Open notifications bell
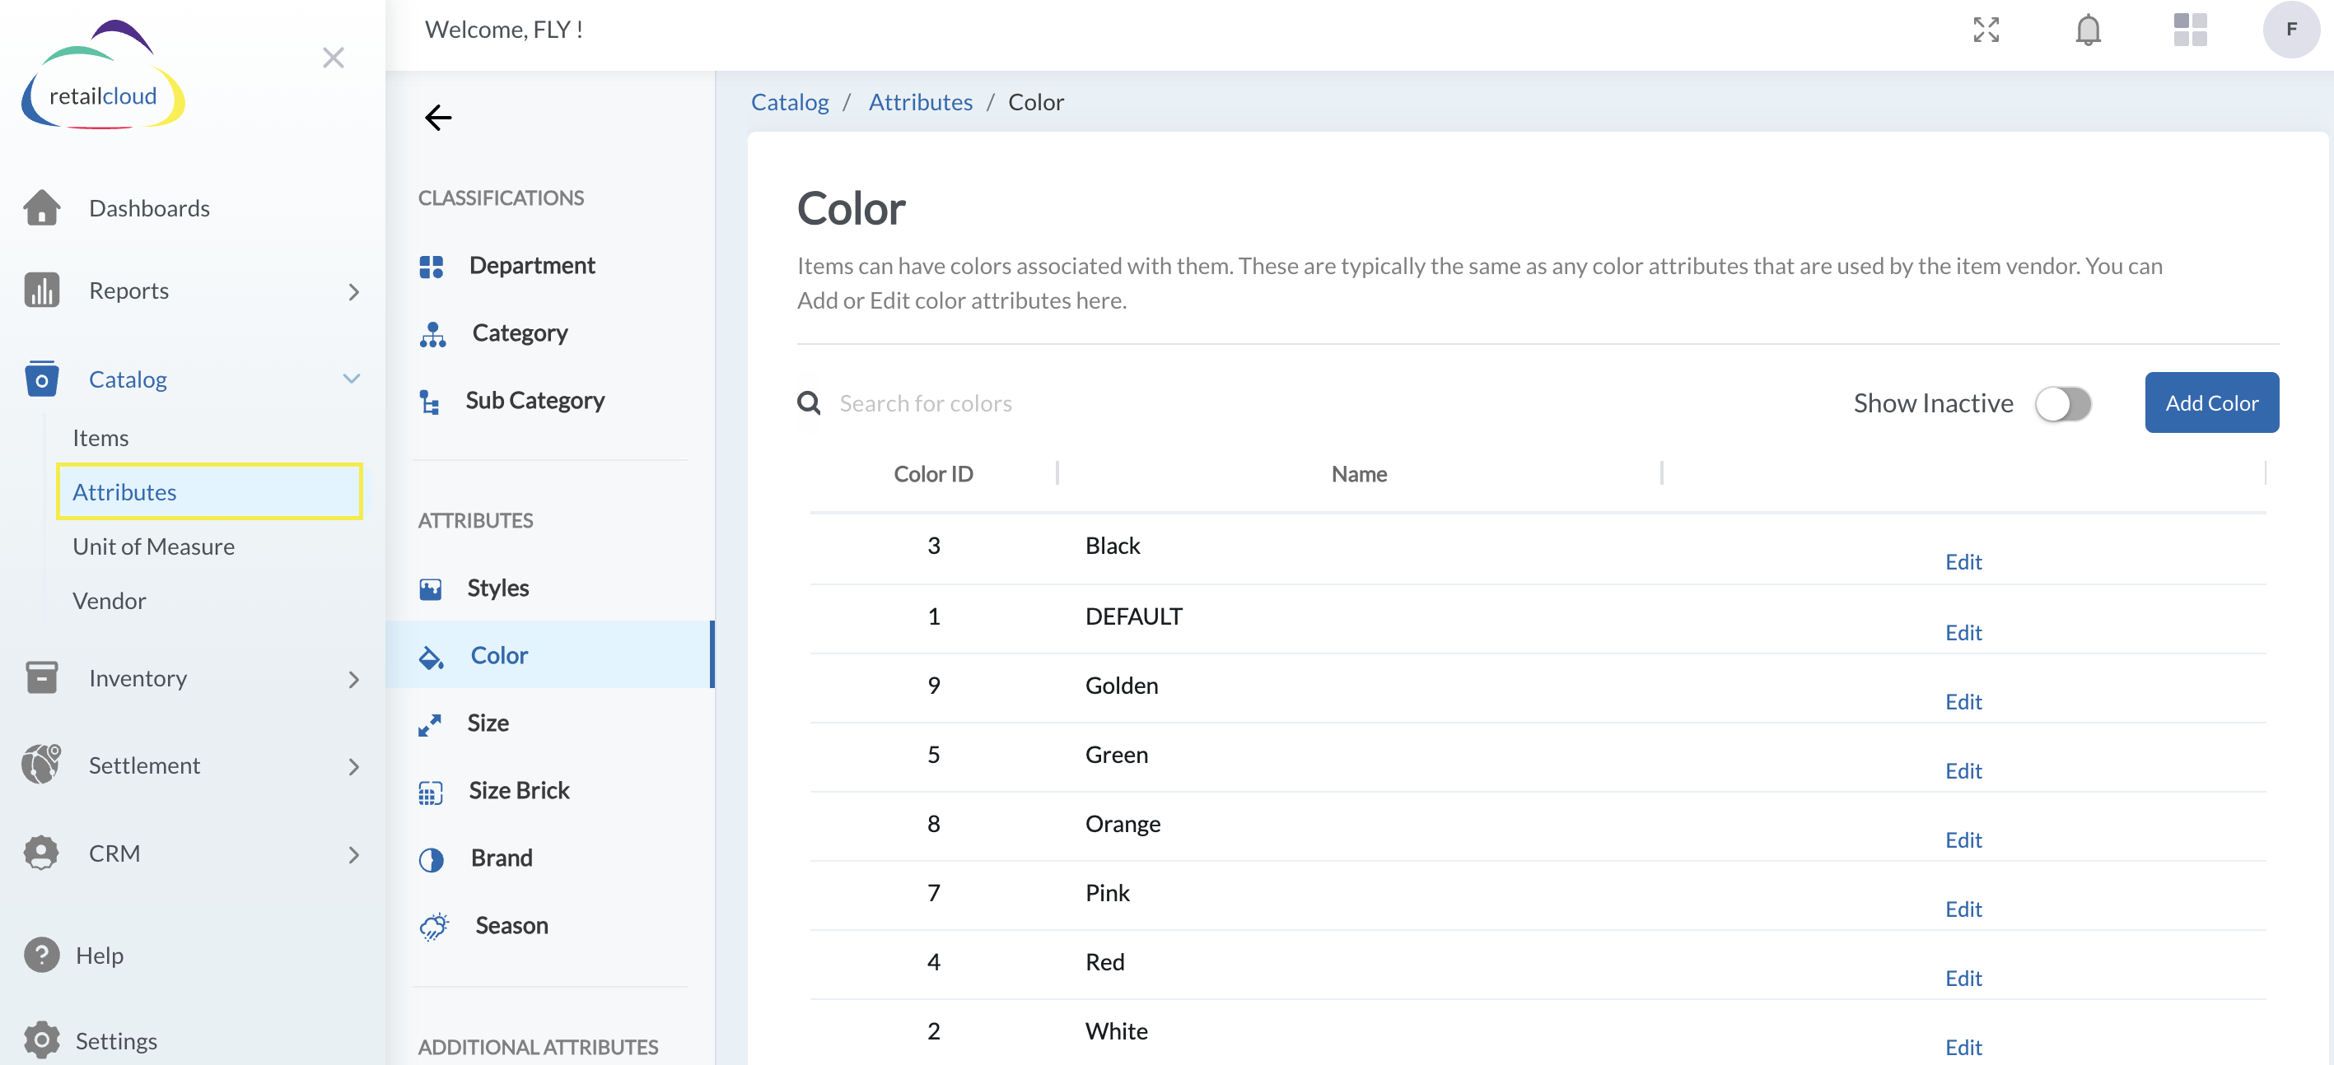 (2088, 30)
